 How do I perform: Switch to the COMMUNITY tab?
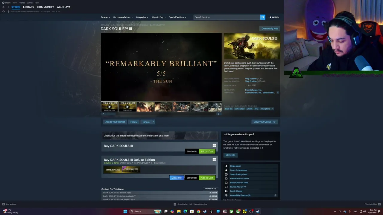tap(45, 7)
